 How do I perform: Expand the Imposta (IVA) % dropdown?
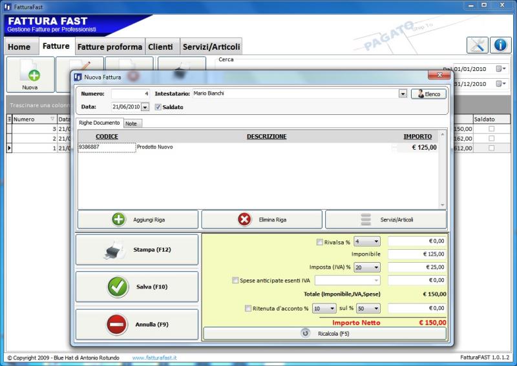(376, 267)
